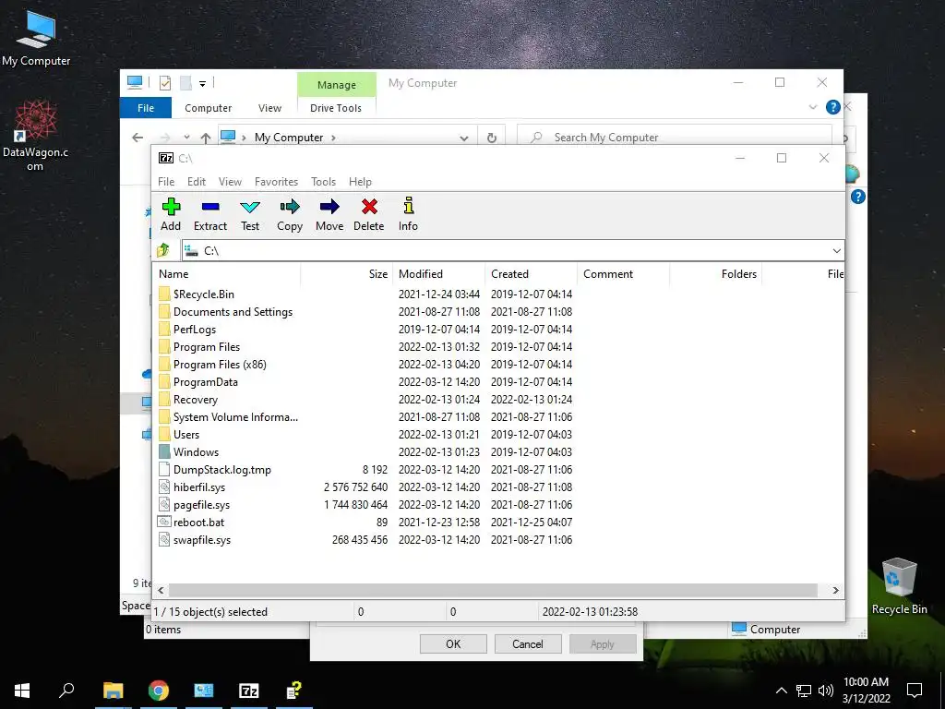Viewport: 945px width, 709px height.
Task: Click the horizontal scrollbar track in 7-Zip
Action: click(493, 590)
